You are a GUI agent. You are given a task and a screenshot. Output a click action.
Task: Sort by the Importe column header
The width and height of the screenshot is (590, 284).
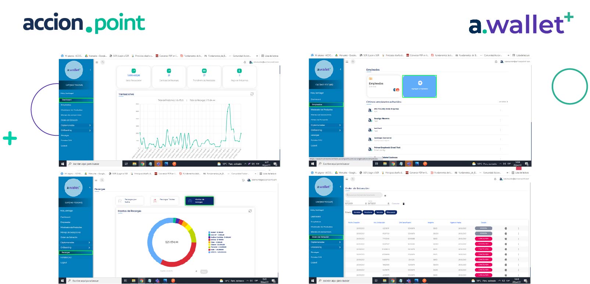pyautogui.click(x=431, y=223)
